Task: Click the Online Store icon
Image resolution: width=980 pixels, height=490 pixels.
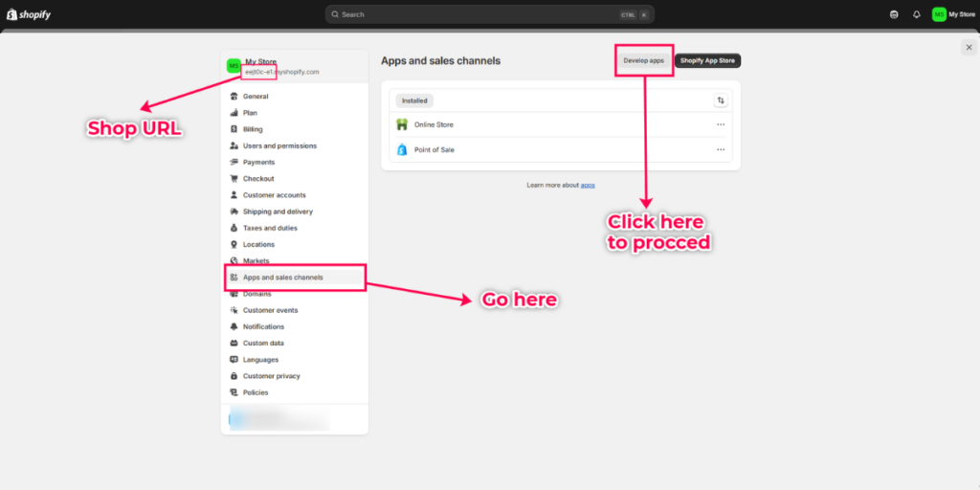Action: click(x=402, y=125)
